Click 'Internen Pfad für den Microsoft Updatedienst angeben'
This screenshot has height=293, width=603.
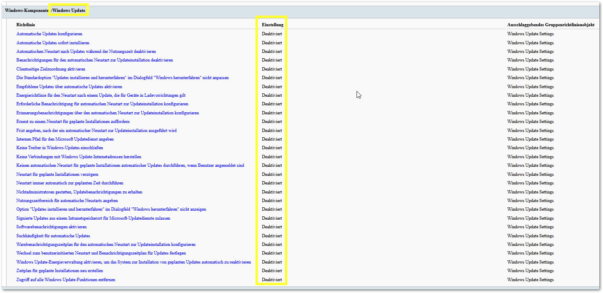coord(65,139)
